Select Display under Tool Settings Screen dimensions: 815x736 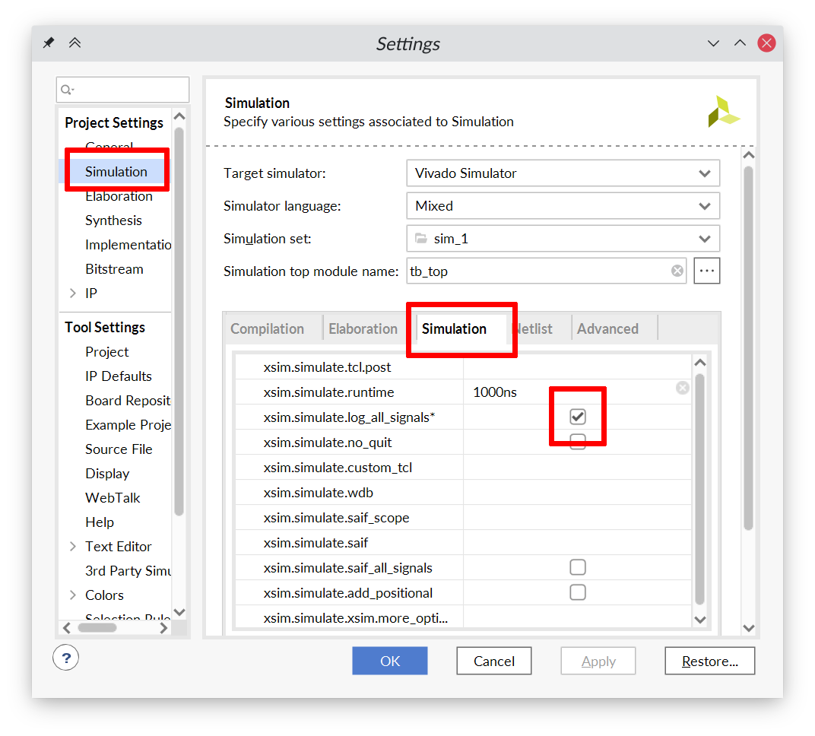[x=107, y=474]
